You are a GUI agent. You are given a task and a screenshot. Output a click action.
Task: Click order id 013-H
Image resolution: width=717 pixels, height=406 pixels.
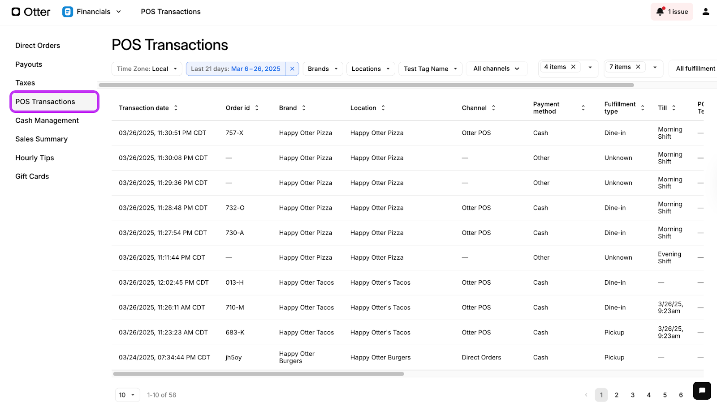point(235,282)
